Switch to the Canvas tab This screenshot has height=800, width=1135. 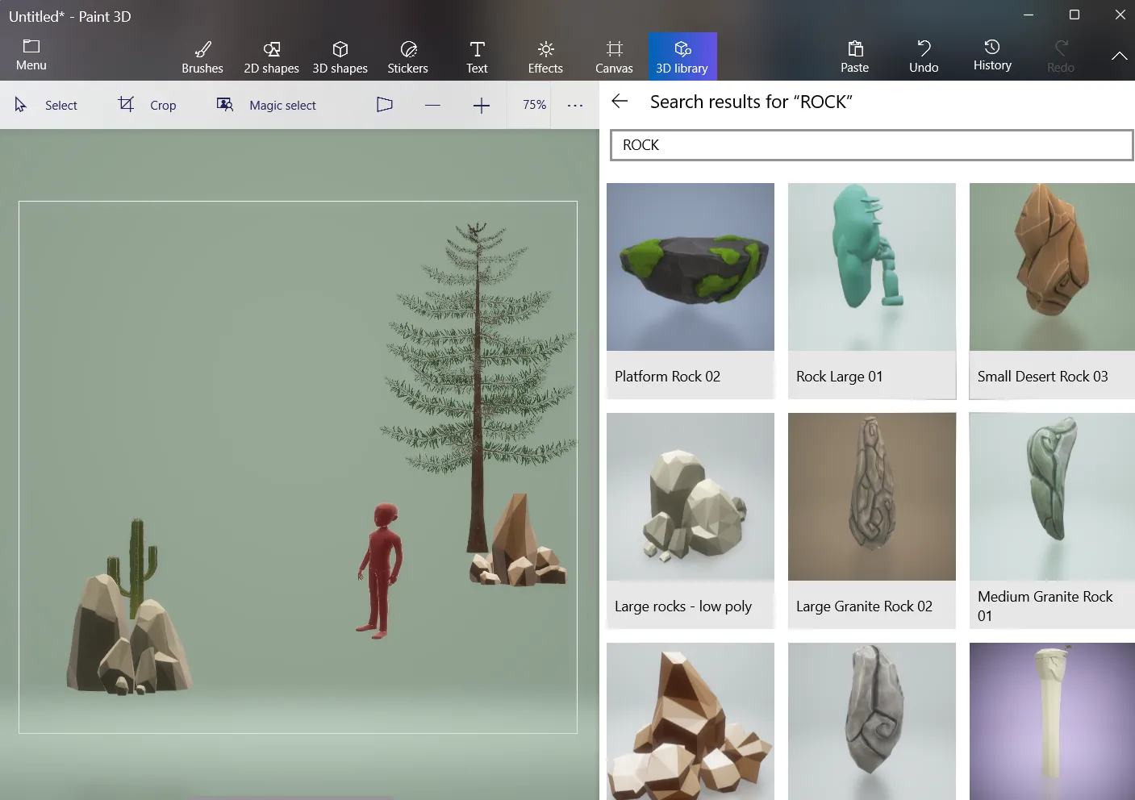tap(614, 56)
